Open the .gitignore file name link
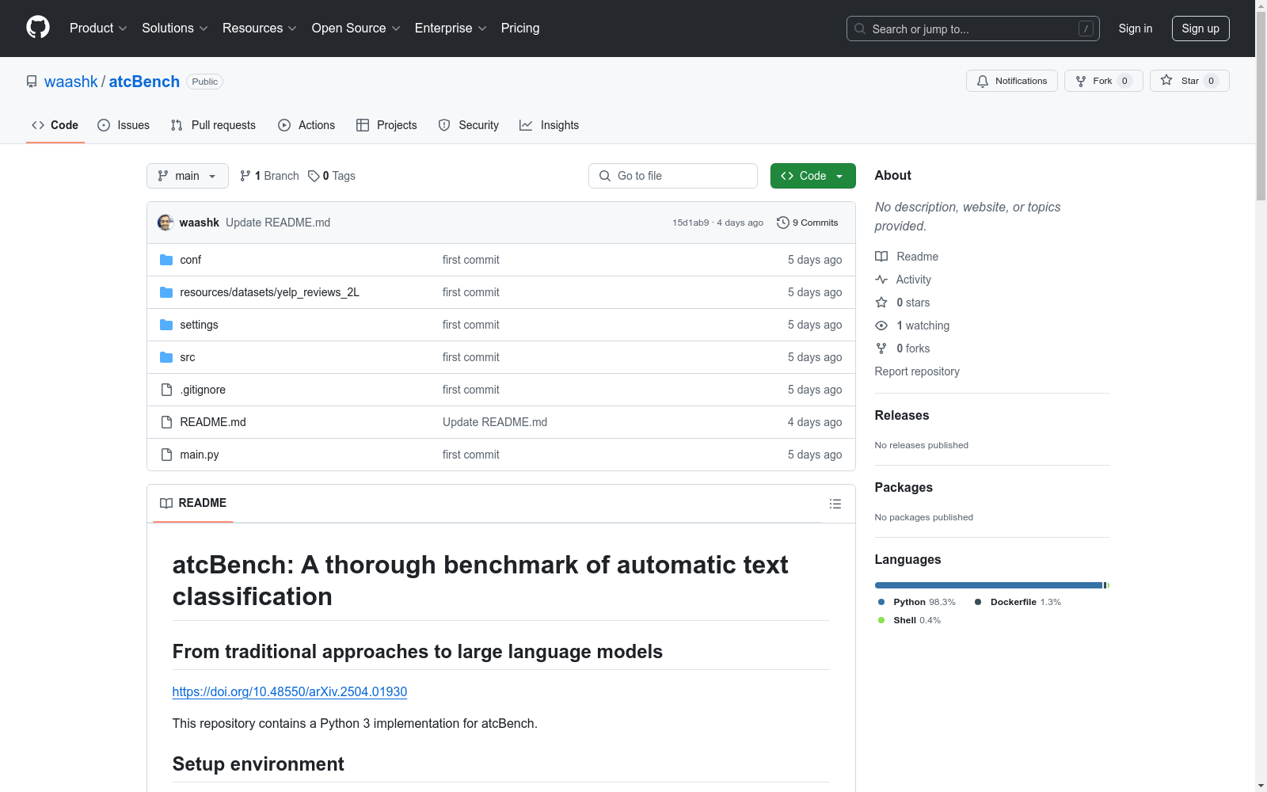The width and height of the screenshot is (1267, 792). pyautogui.click(x=203, y=390)
